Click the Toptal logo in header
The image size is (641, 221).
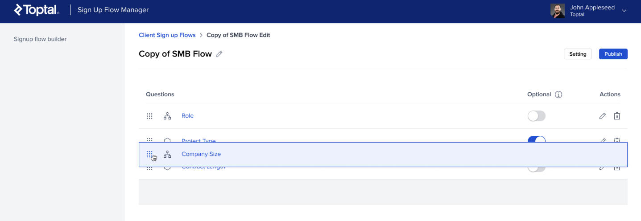coord(37,10)
